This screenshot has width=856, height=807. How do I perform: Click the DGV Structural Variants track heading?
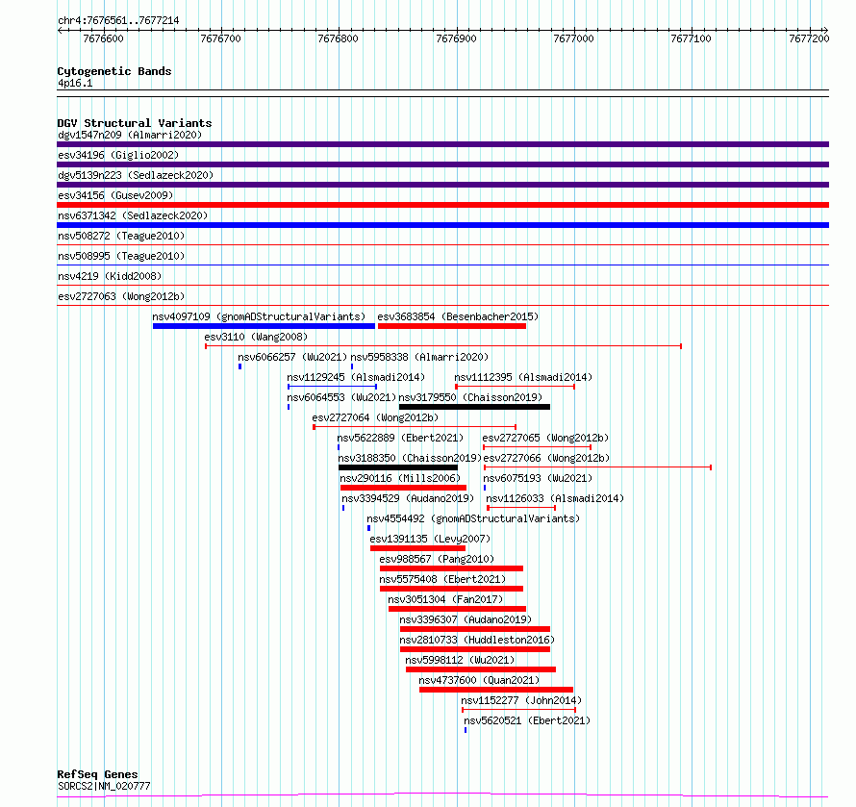coord(135,123)
